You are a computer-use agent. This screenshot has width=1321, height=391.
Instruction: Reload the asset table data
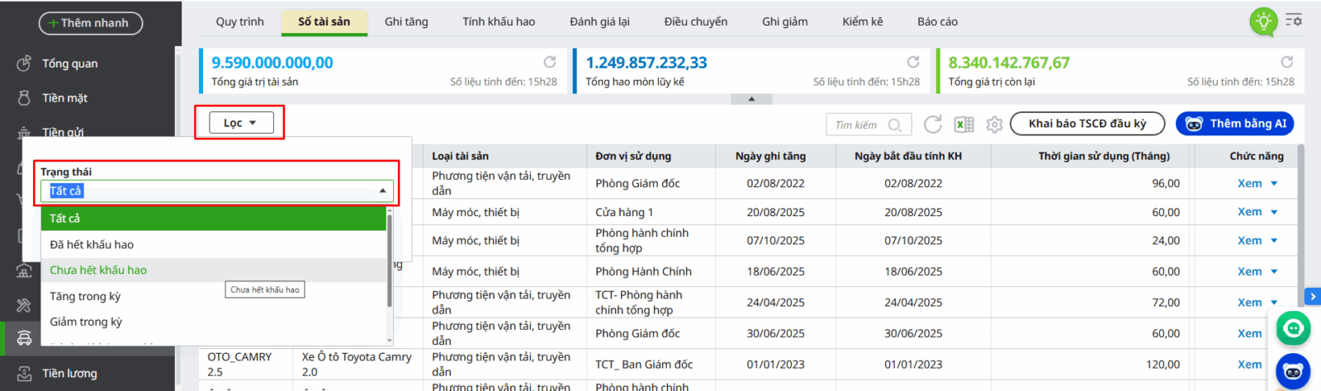click(933, 125)
